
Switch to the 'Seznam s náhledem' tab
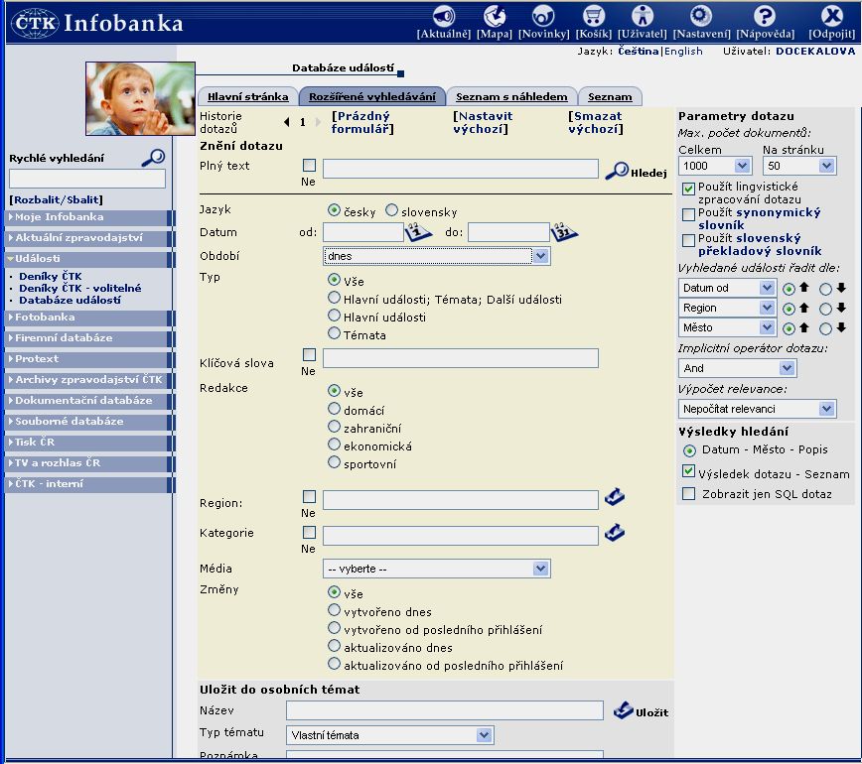[511, 97]
